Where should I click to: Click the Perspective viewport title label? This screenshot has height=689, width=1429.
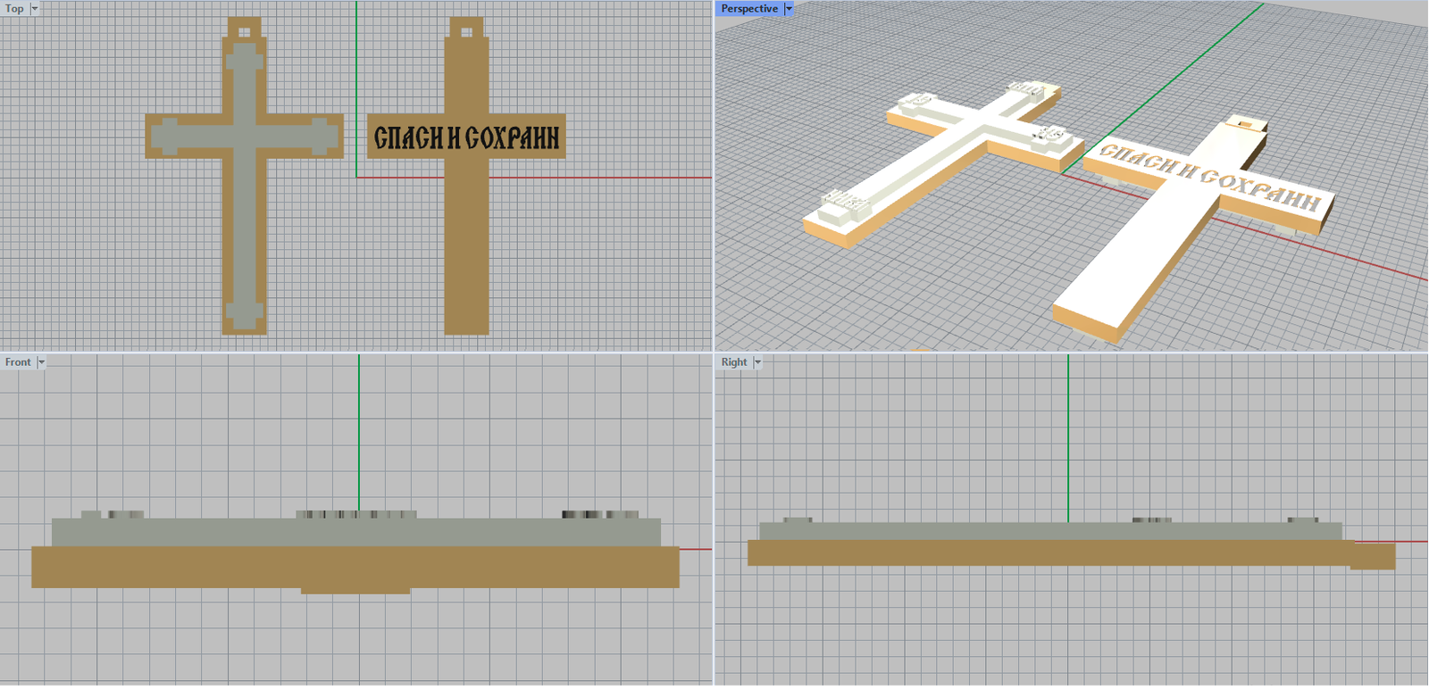click(x=749, y=8)
